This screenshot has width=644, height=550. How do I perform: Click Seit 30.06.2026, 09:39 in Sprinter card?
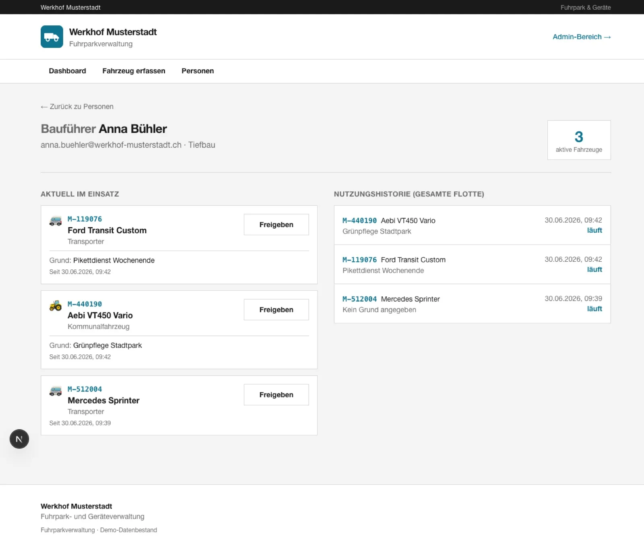tap(80, 423)
